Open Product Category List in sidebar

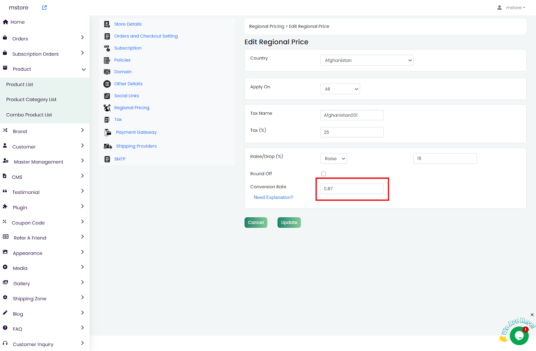coord(31,100)
